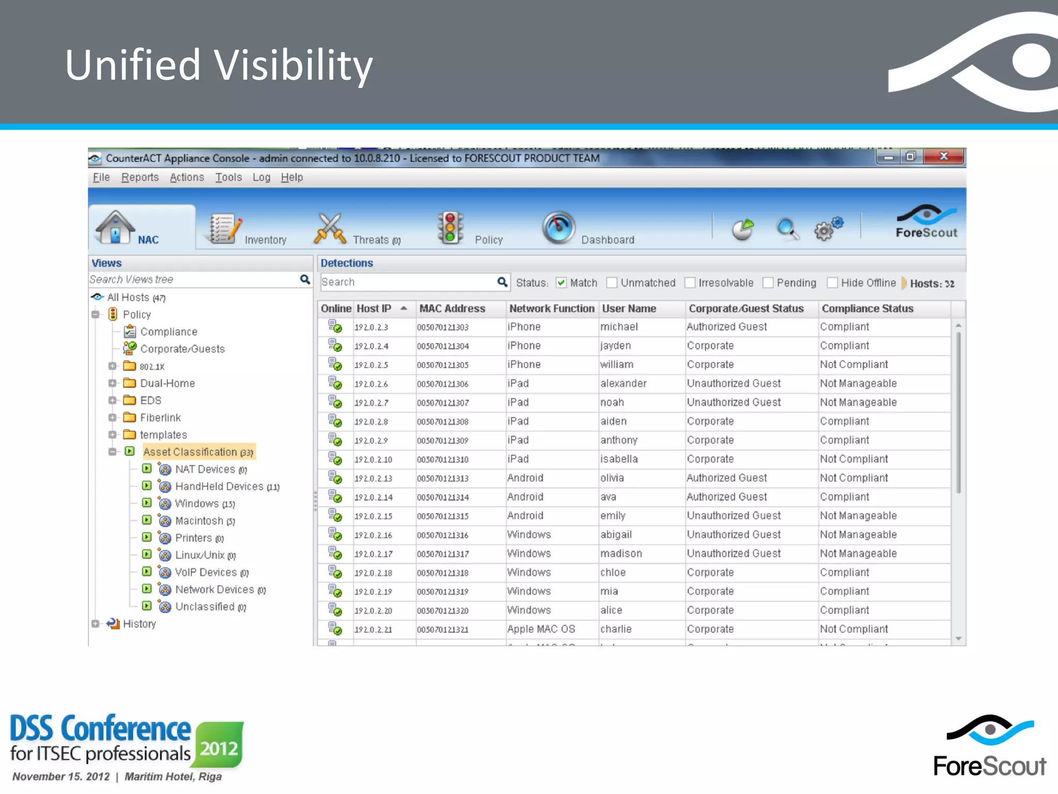Image resolution: width=1058 pixels, height=794 pixels.
Task: Expand the EDS folder
Action: [113, 401]
